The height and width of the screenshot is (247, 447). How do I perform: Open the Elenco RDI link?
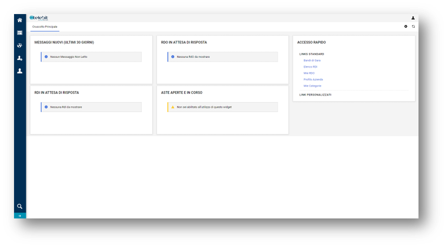point(310,67)
